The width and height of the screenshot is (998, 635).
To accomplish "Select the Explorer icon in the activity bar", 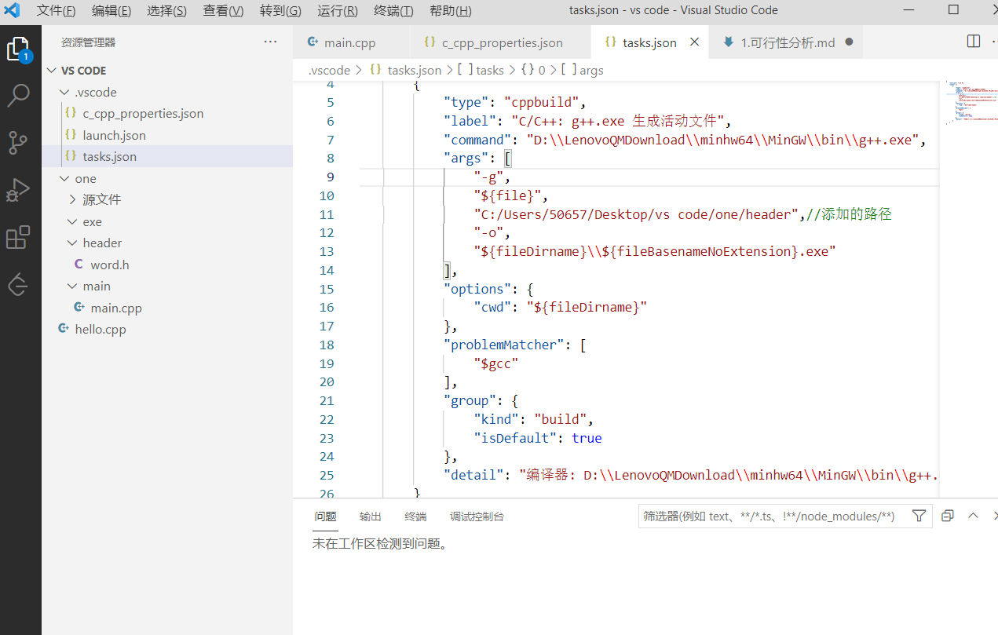I will click(x=20, y=48).
